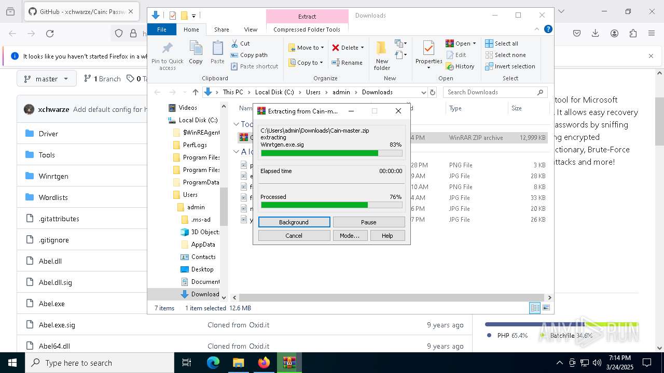This screenshot has height=373, width=664.
Task: Click Edit in Open group
Action: click(456, 55)
